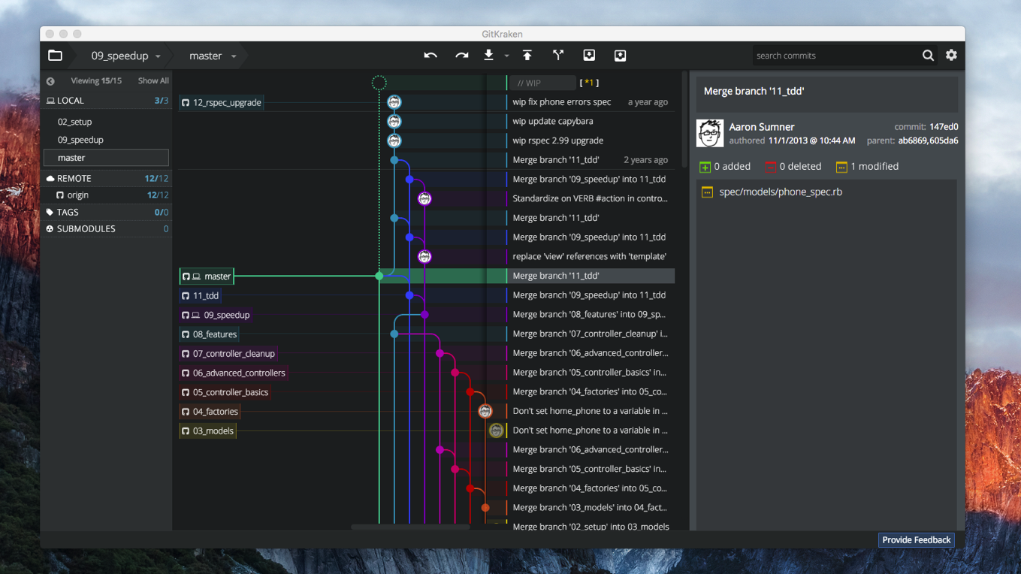1021x574 pixels.
Task: Open the 09_speedup repository dropdown
Action: click(158, 56)
